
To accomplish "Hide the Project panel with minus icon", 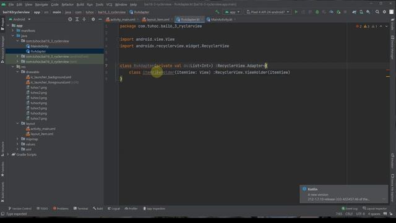I will 100,19.
